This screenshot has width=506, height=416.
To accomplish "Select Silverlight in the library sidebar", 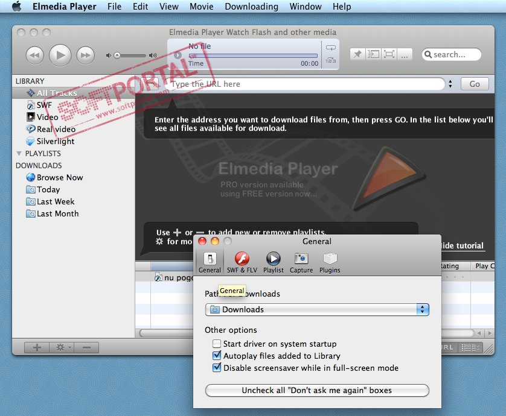I will (x=50, y=141).
